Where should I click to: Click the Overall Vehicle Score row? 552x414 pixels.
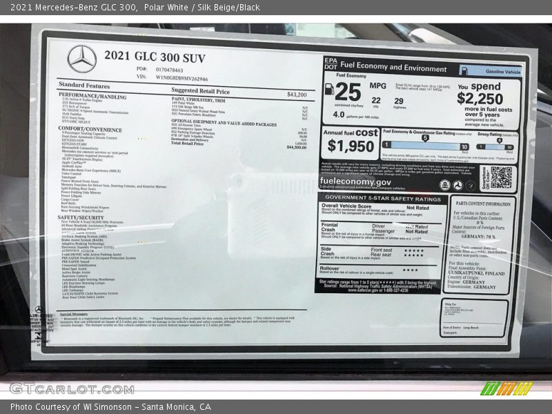[x=375, y=210]
